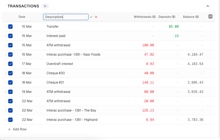220x140 pixels.
Task: Grab the drag handle on Transfer row
Action: click(x=6, y=27)
